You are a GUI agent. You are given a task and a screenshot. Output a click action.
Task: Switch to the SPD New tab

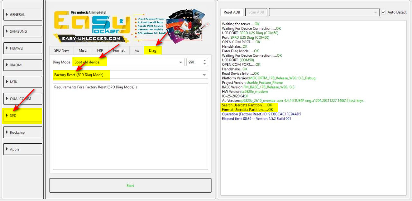(x=61, y=50)
